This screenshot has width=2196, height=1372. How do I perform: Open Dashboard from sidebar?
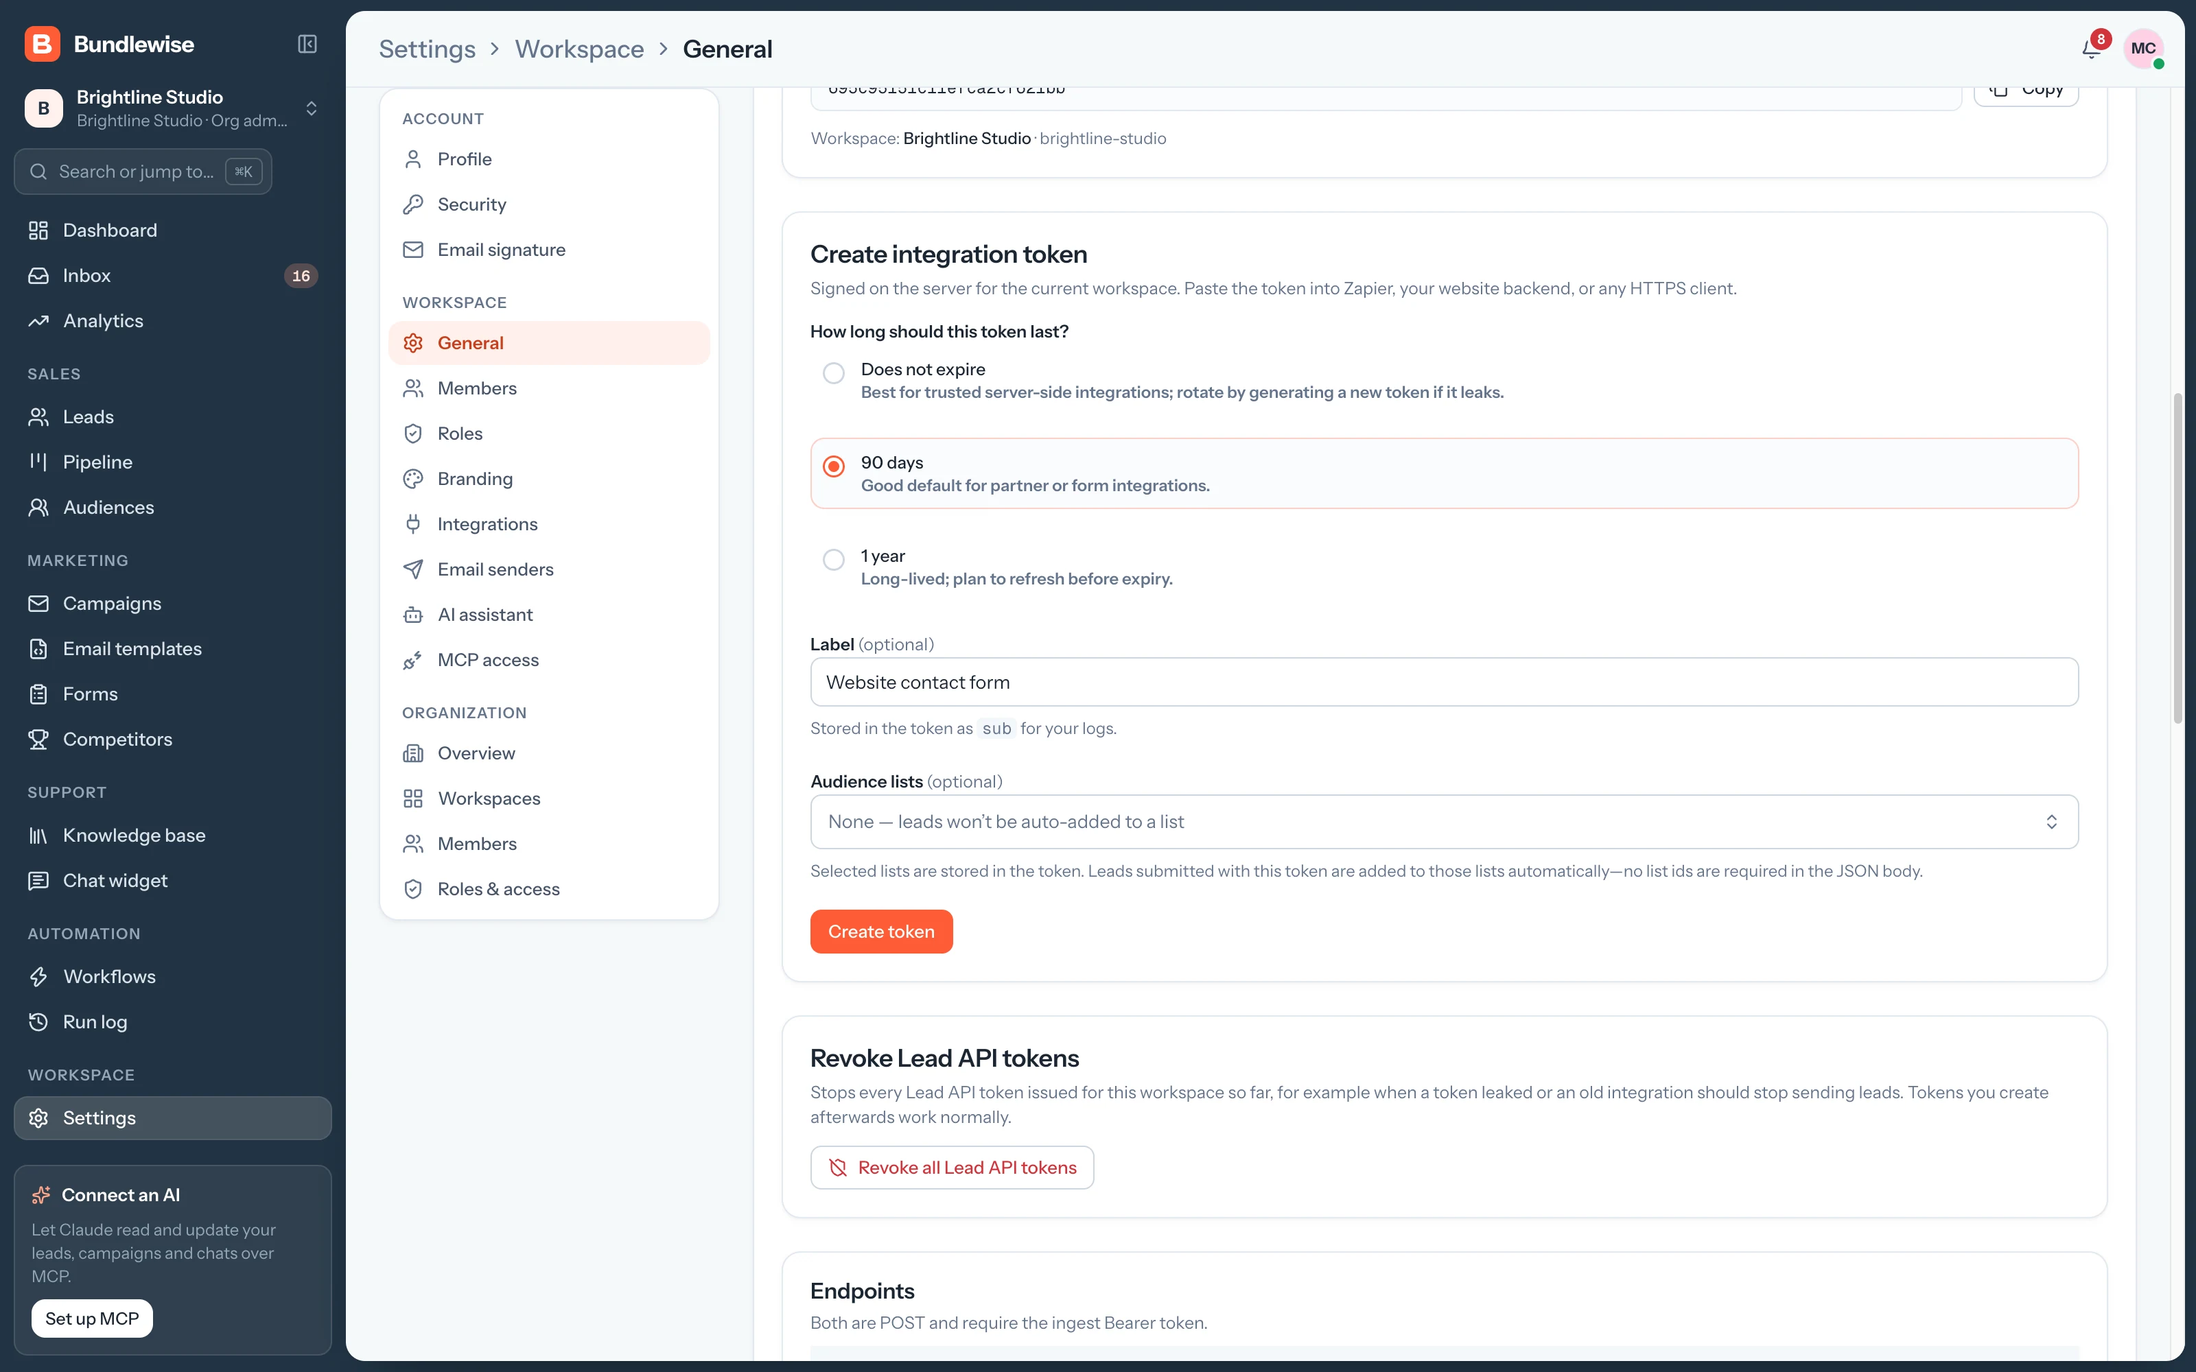[172, 230]
